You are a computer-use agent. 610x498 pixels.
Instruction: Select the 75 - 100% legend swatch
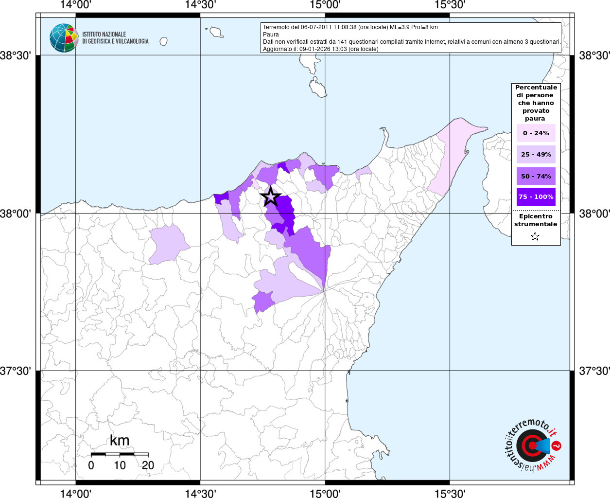(536, 197)
